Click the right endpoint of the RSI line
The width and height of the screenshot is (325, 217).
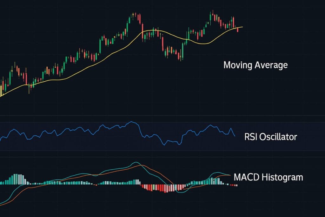pos(235,136)
